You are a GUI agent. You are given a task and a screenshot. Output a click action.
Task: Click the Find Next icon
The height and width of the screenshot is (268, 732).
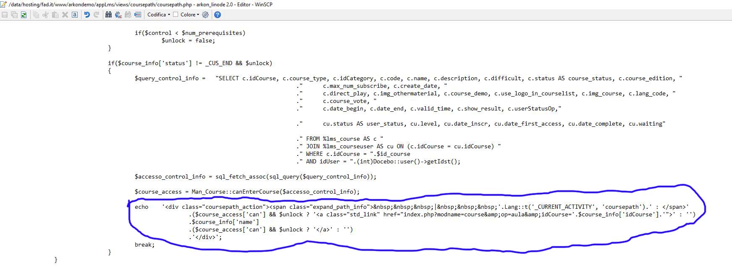coord(128,15)
